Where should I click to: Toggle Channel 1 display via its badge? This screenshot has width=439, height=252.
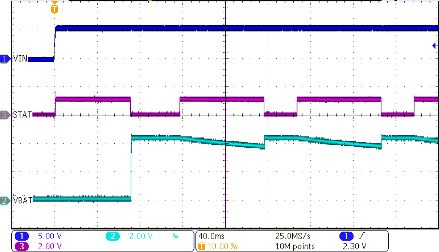tap(21, 237)
